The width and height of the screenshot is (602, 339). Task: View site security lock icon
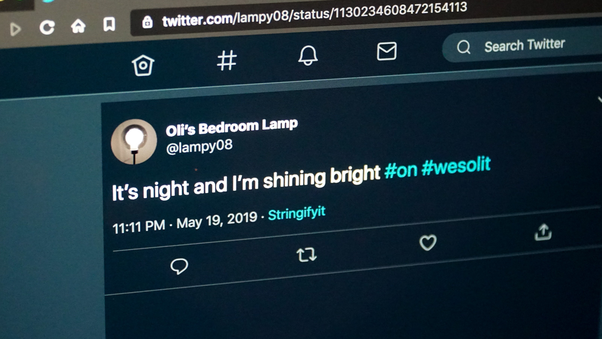click(147, 22)
